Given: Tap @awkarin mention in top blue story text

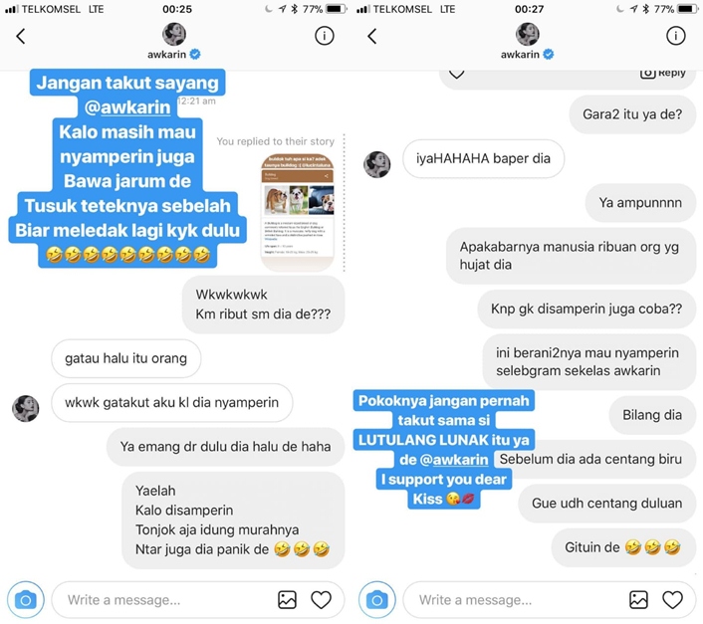Looking at the screenshot, I should (x=127, y=107).
